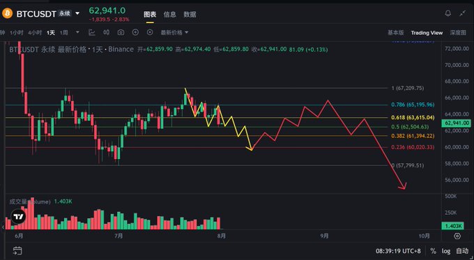The width and height of the screenshot is (474, 260).
Task: Switch to the 基本版 chart
Action: (x=396, y=33)
